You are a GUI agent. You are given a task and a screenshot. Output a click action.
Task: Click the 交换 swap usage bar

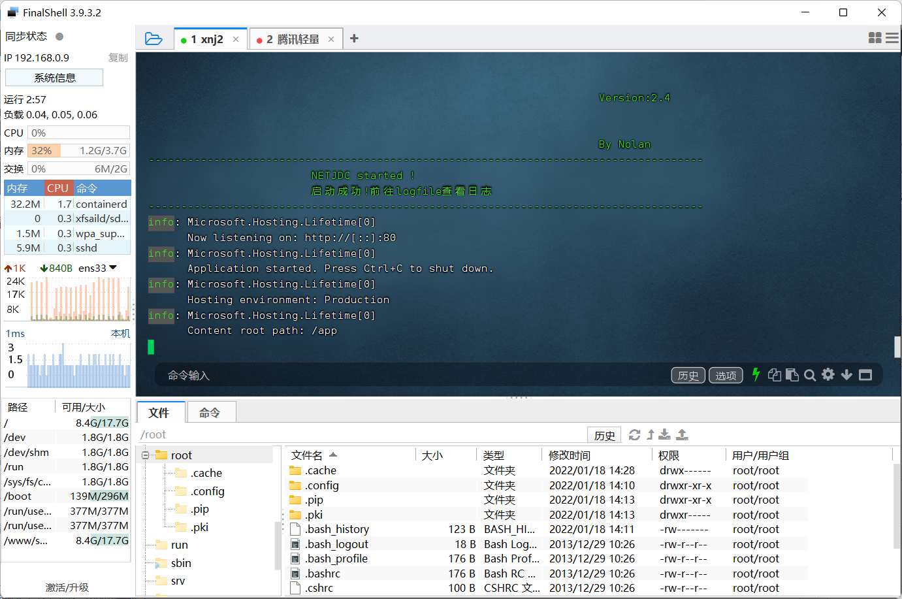pyautogui.click(x=78, y=169)
